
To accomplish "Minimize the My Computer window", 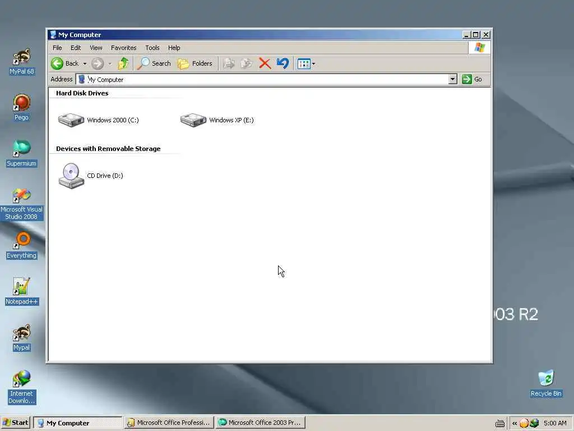I will click(466, 35).
